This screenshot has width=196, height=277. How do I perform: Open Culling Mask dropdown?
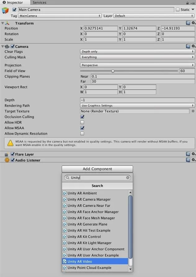[137, 57]
